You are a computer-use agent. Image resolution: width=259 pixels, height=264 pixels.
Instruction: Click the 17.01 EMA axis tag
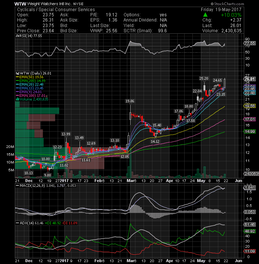click(x=249, y=119)
